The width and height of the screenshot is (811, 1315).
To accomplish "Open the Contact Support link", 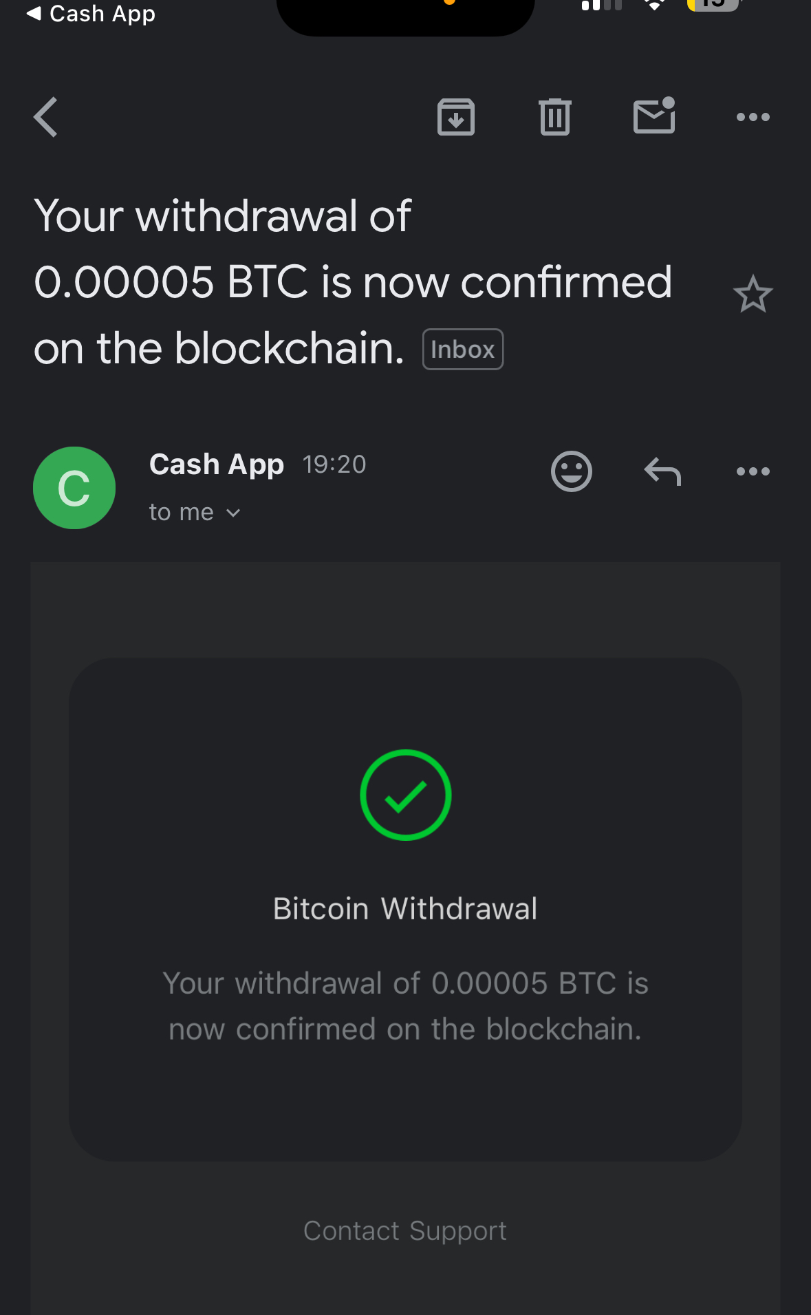I will pyautogui.click(x=405, y=1230).
